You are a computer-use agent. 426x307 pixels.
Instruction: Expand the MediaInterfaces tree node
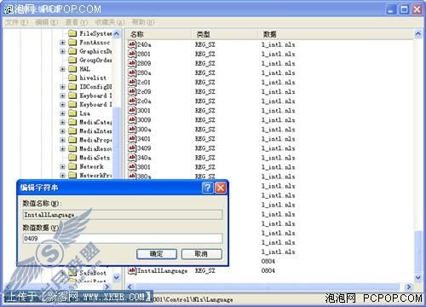[62, 131]
